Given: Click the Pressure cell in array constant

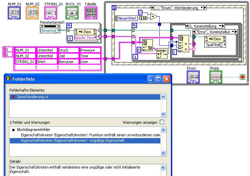Looking at the screenshot, I should pyautogui.click(x=90, y=50).
